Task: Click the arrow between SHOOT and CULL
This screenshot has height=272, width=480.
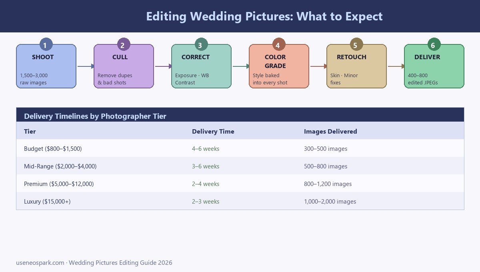Action: pyautogui.click(x=85, y=66)
